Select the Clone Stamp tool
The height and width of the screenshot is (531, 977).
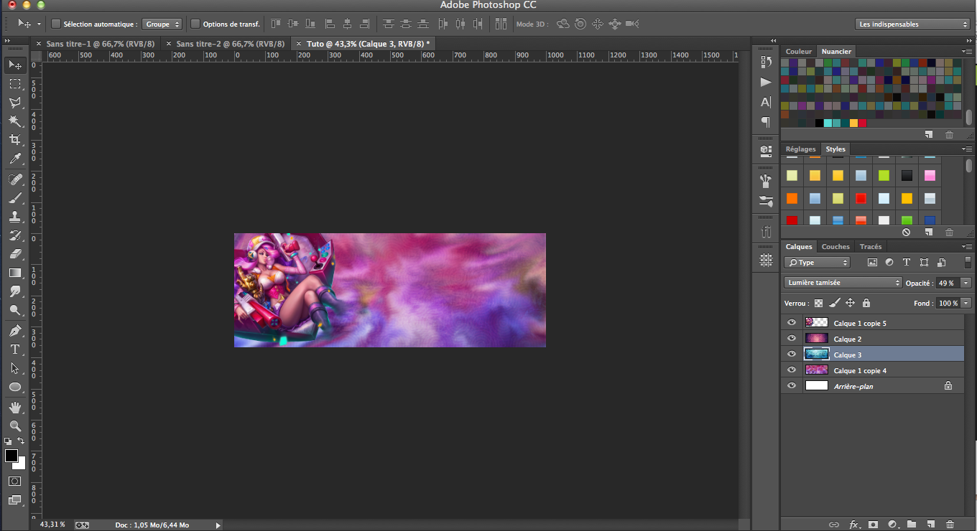pos(15,216)
